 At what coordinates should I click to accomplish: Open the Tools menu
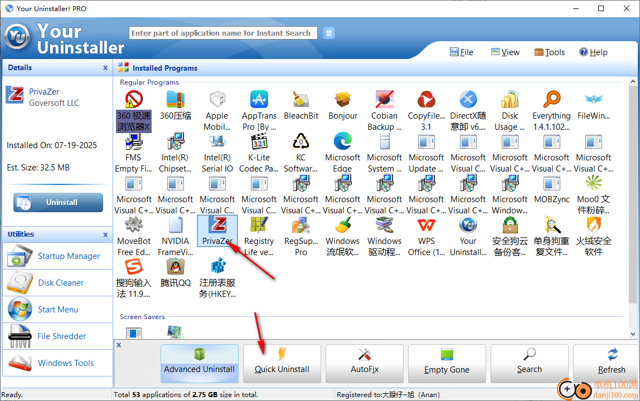pyautogui.click(x=550, y=52)
